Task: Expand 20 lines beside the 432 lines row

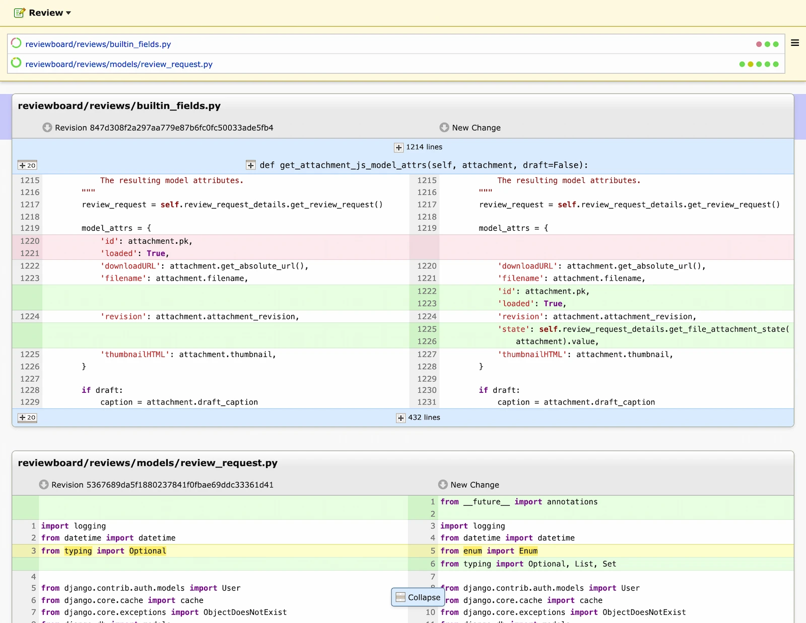Action: point(27,418)
